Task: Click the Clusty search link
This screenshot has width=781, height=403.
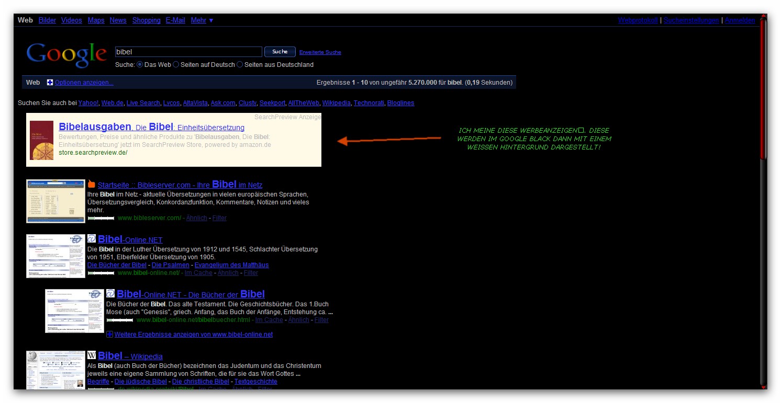Action: pyautogui.click(x=248, y=103)
